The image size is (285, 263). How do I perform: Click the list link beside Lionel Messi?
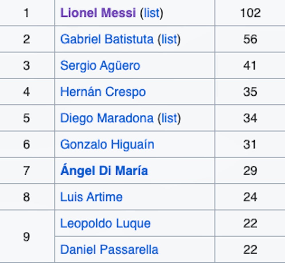[x=151, y=13]
